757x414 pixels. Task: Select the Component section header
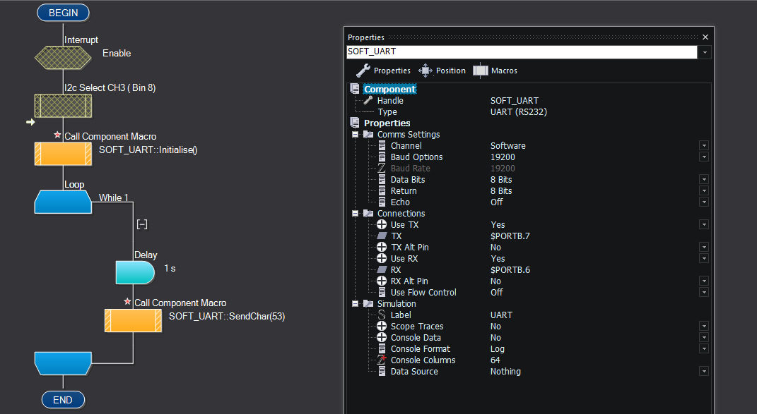click(389, 89)
